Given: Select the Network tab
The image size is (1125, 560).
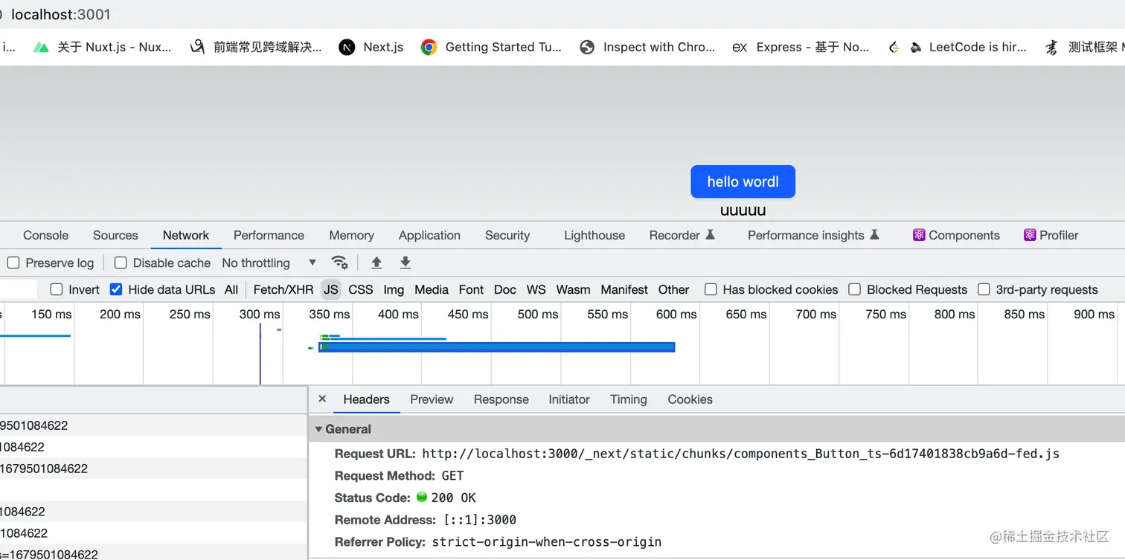Looking at the screenshot, I should (186, 235).
